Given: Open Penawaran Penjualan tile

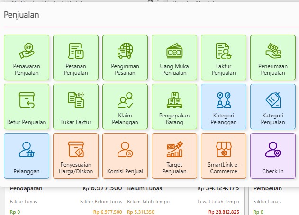Looking at the screenshot, I should point(26,57).
